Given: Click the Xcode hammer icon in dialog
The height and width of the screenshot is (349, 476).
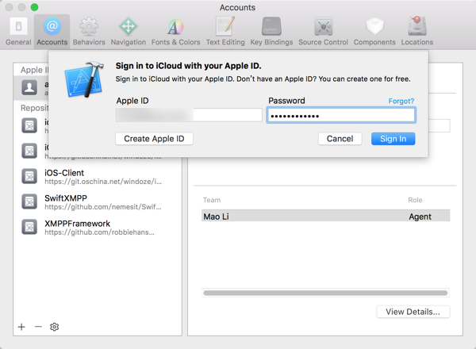Looking at the screenshot, I should coord(84,79).
